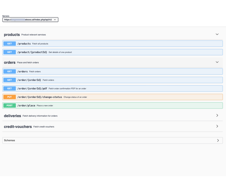Click 'Fetch credit vouchers' description
Screen dimensions: 226x189
[44, 127]
